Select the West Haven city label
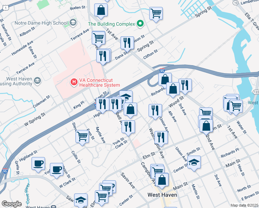The width and height of the screenshot is (259, 208). point(162,195)
